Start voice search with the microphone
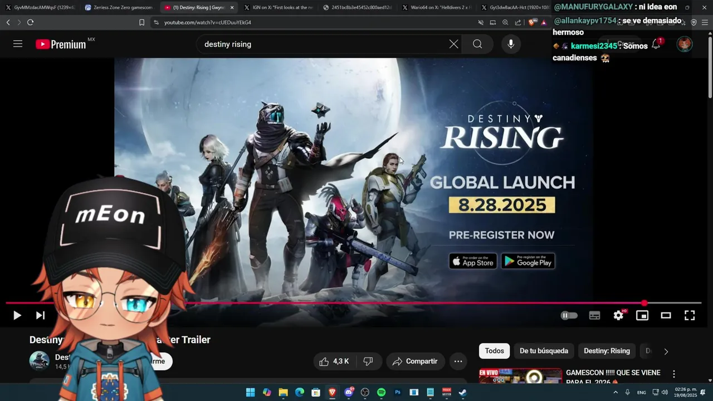Screen dimensions: 713x401 pos(511,44)
